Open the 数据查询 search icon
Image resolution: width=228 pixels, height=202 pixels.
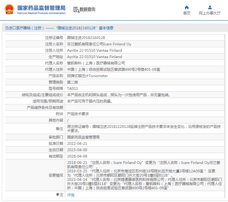click(x=76, y=10)
